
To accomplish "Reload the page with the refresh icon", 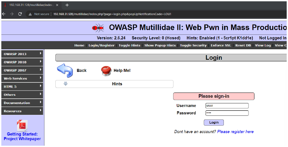I will coord(20,14).
